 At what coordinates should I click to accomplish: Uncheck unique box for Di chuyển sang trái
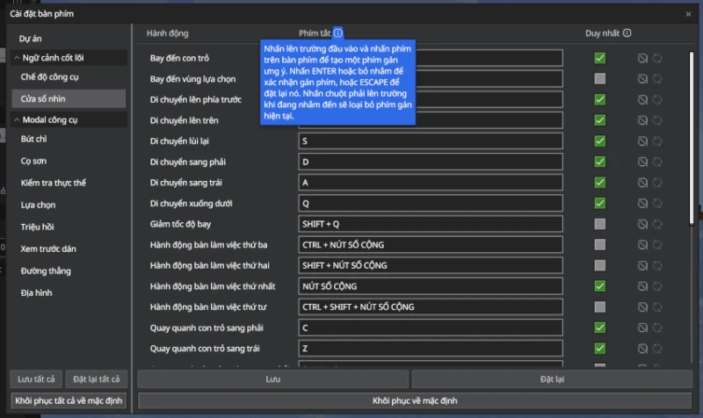pos(600,183)
